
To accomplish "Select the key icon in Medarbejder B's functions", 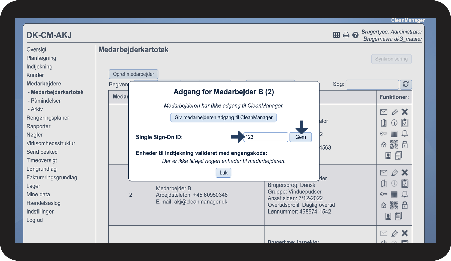I will pyautogui.click(x=384, y=194).
